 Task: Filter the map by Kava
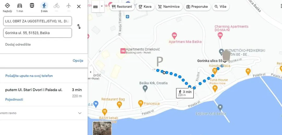tap(145, 7)
